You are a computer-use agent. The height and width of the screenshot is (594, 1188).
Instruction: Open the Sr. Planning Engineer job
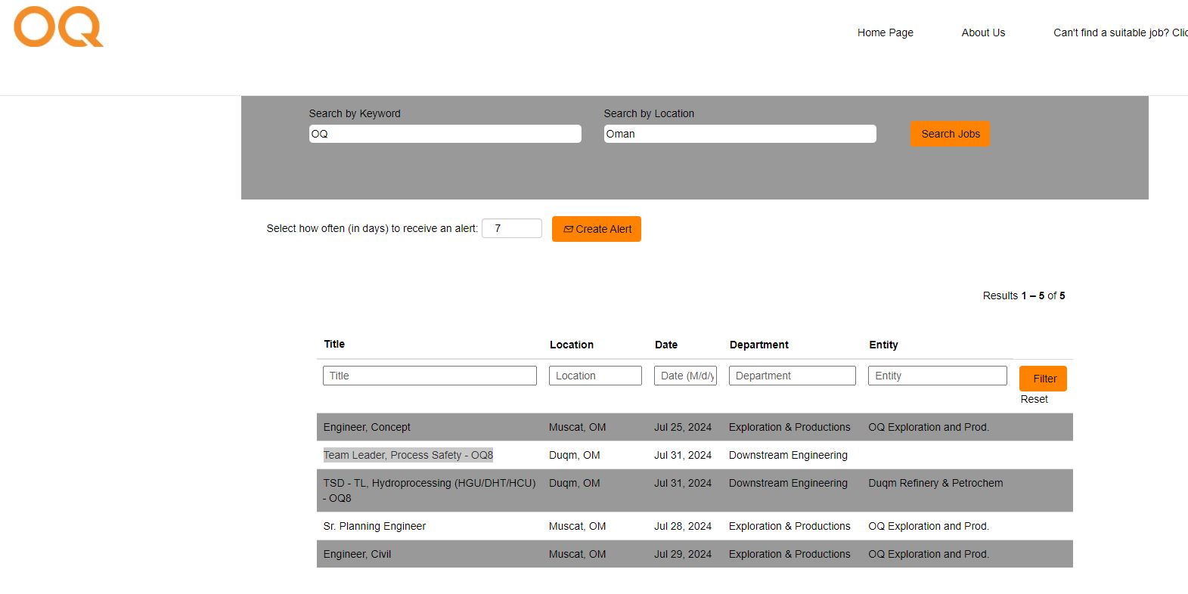point(374,526)
